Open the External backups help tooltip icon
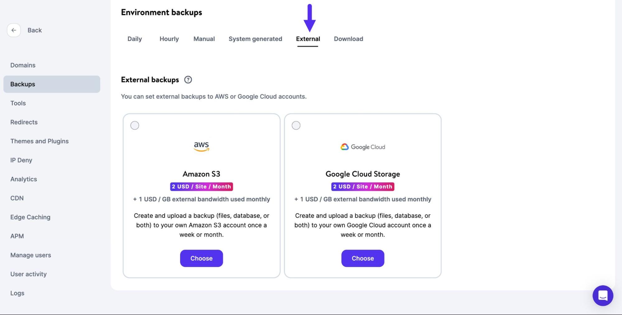The image size is (622, 315). tap(189, 80)
